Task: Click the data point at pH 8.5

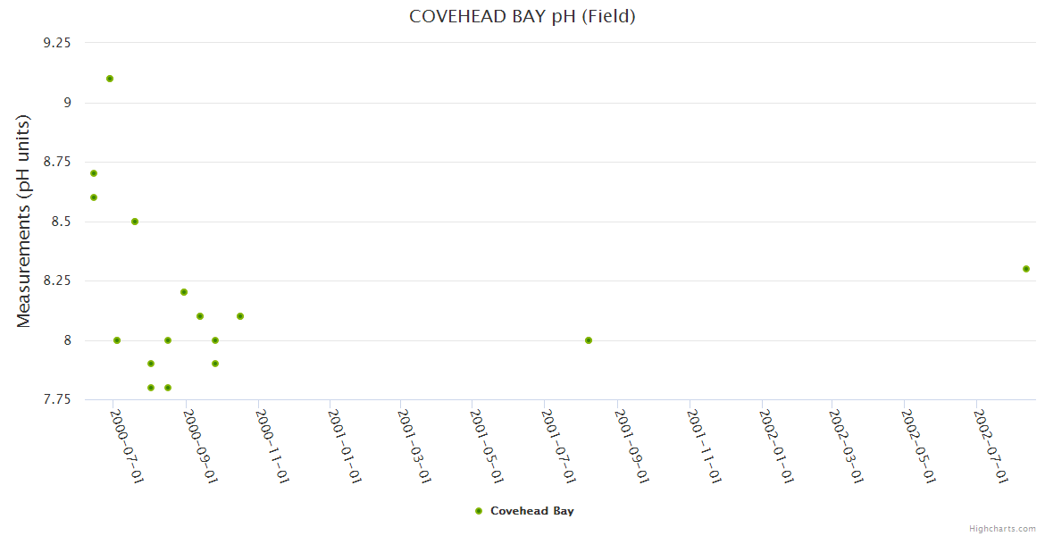Action: tap(135, 222)
